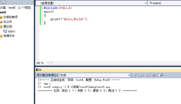Click the 输出 panel title bar
Screen dimensions: 181x104
point(108,70)
